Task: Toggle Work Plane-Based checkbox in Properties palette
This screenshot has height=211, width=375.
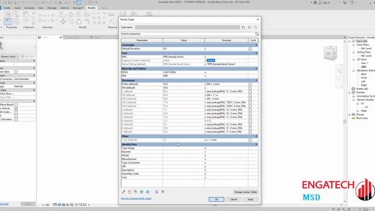Action: click(x=16, y=105)
